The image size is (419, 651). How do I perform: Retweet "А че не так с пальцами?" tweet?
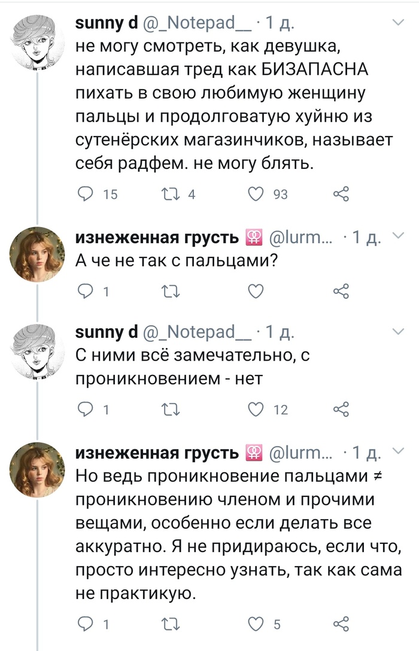[x=169, y=292]
